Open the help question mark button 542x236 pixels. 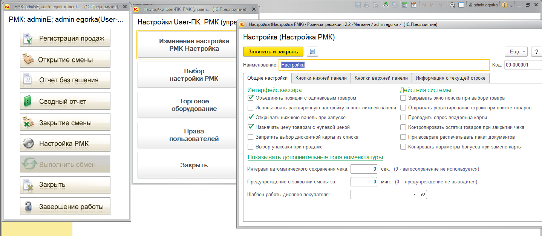(x=536, y=51)
